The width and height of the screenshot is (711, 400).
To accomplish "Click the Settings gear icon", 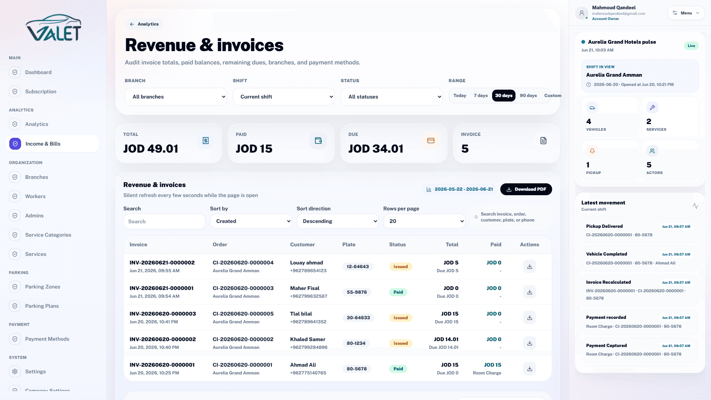I will click(x=15, y=371).
